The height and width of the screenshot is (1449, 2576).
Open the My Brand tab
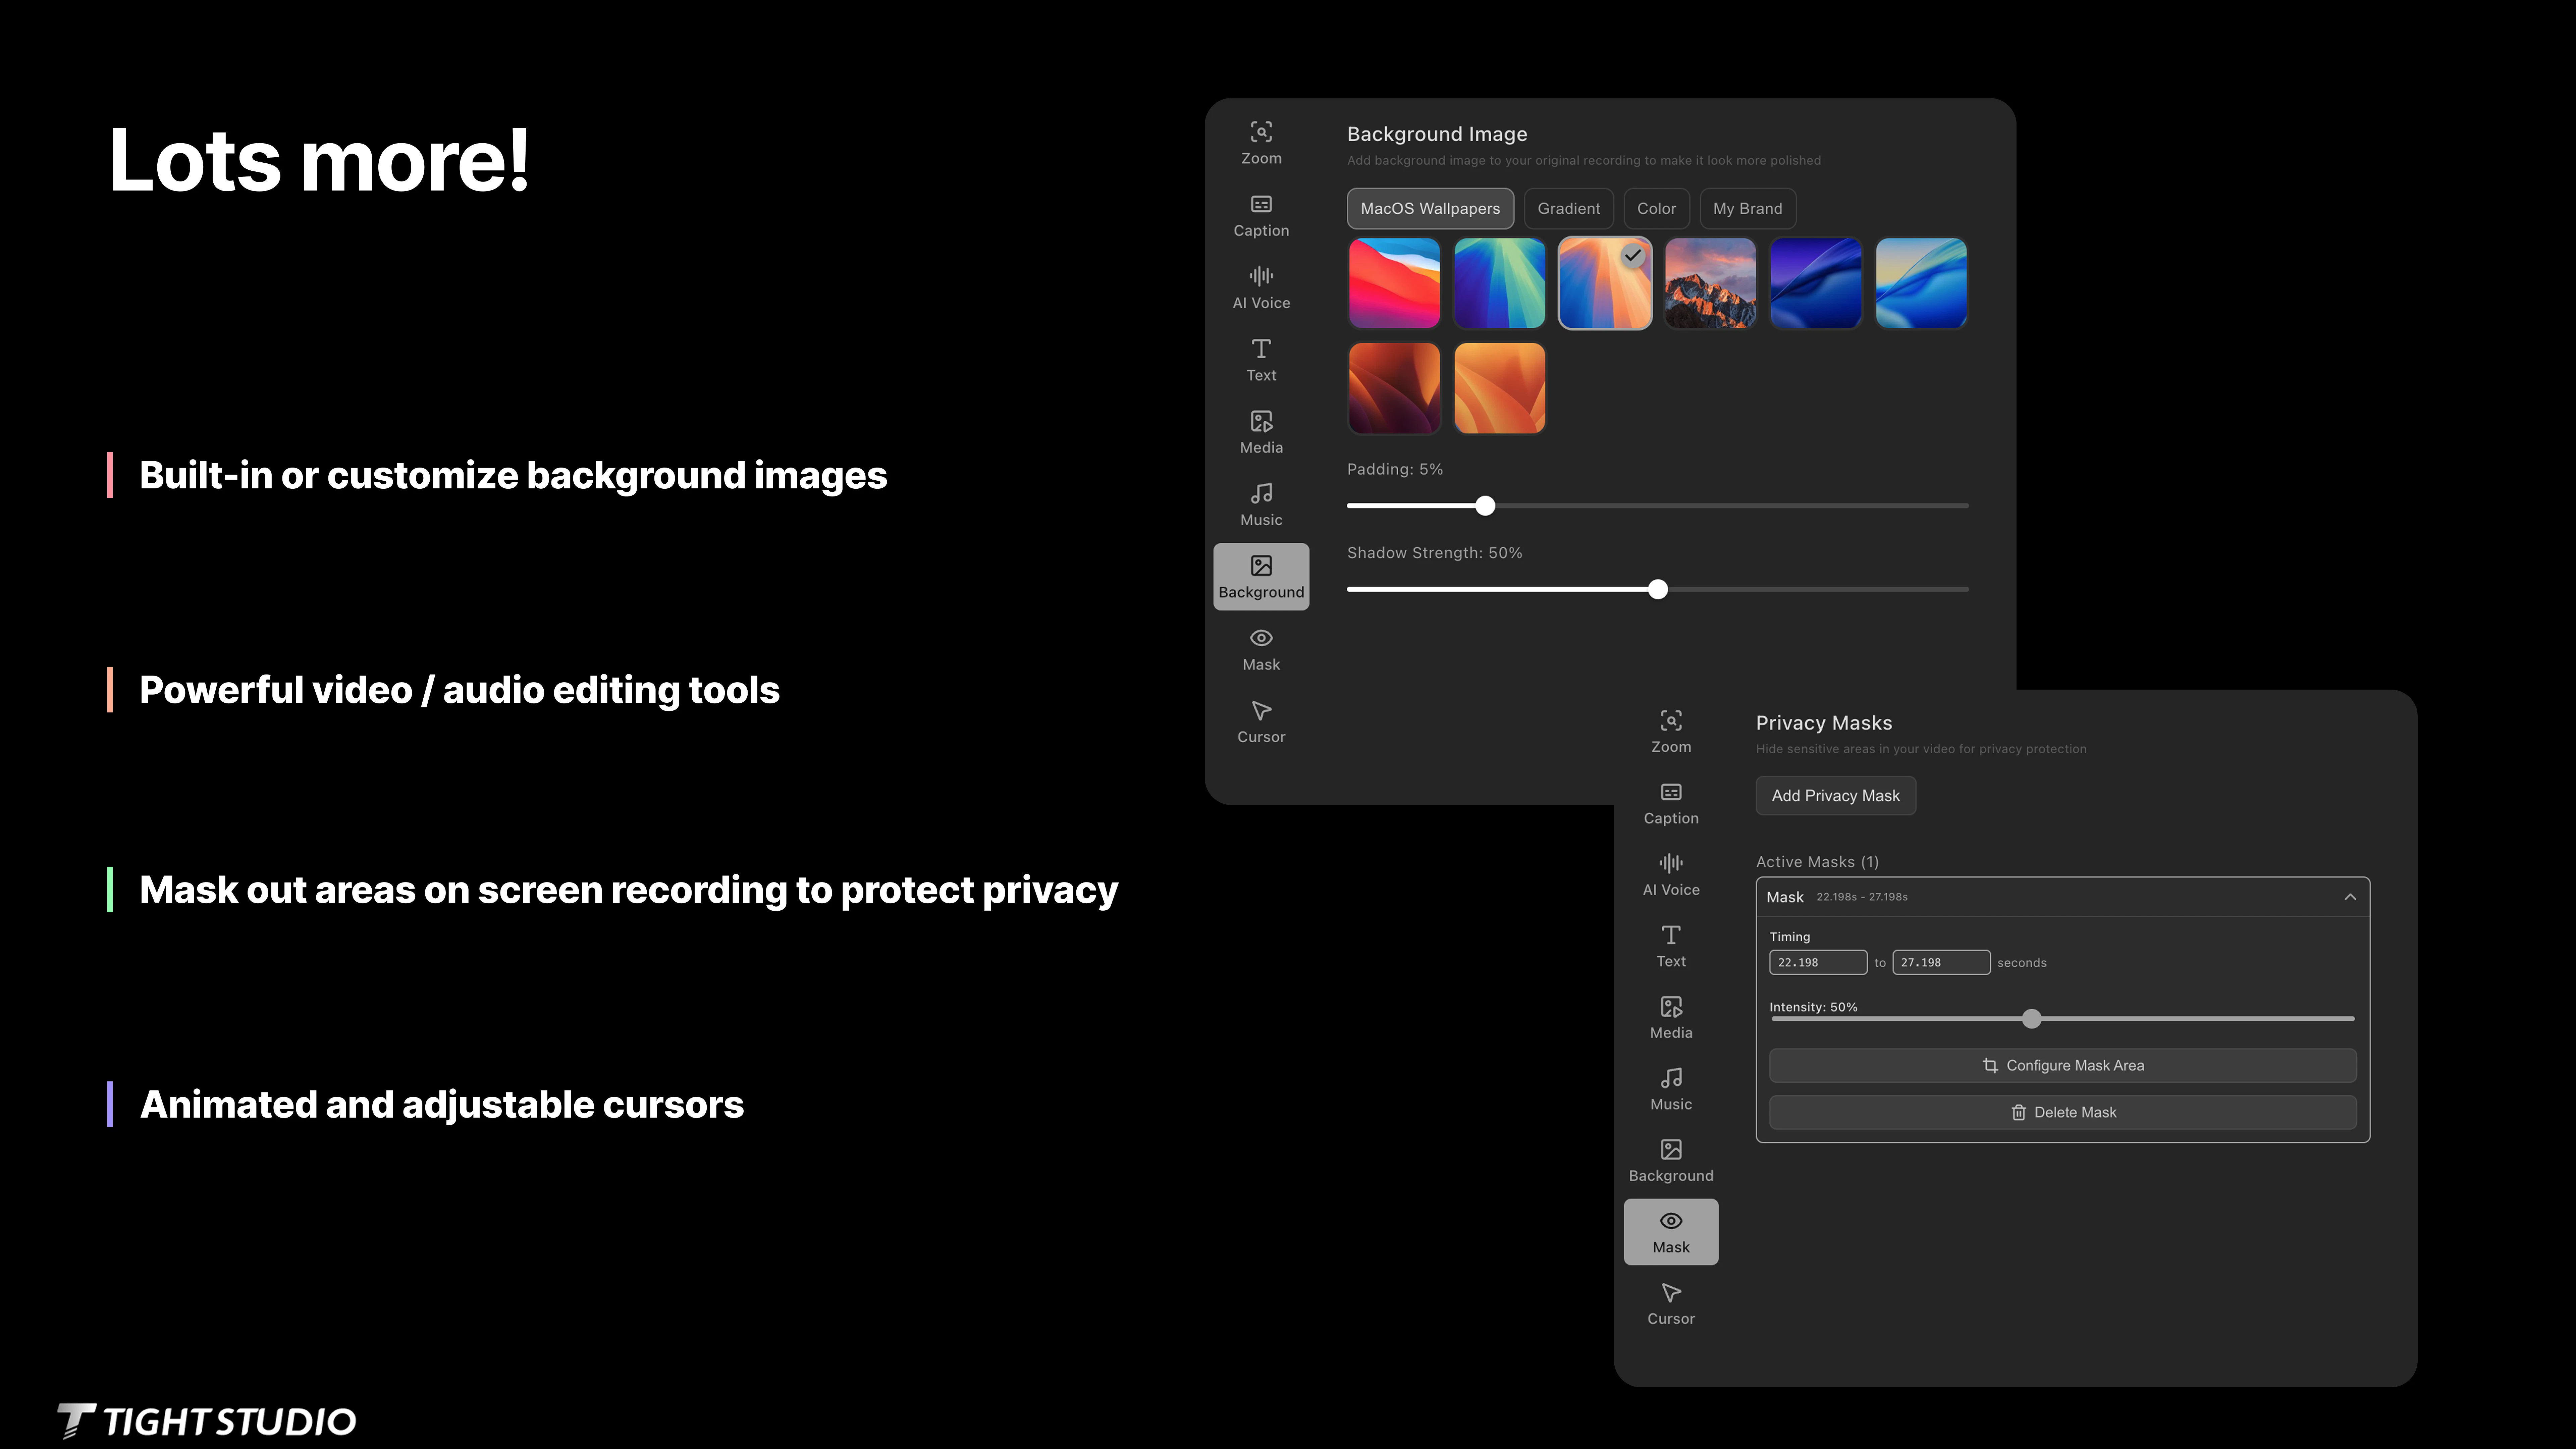(1747, 208)
